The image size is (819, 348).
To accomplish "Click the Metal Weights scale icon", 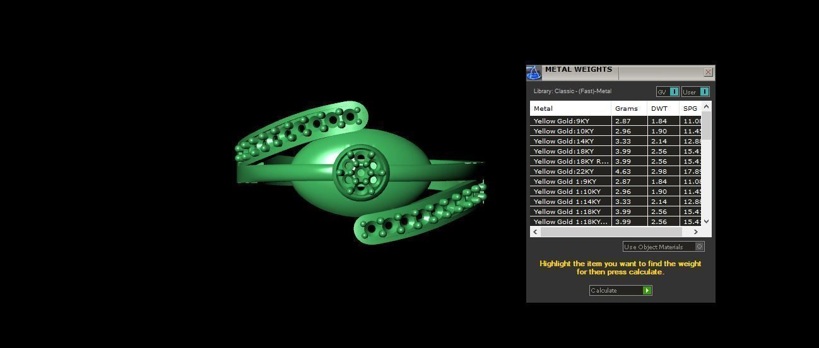I will pyautogui.click(x=534, y=73).
